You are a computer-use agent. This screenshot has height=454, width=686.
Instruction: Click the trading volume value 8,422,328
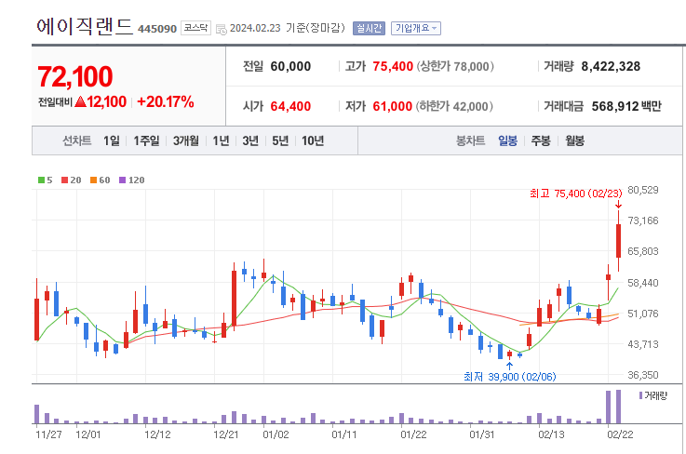[611, 66]
